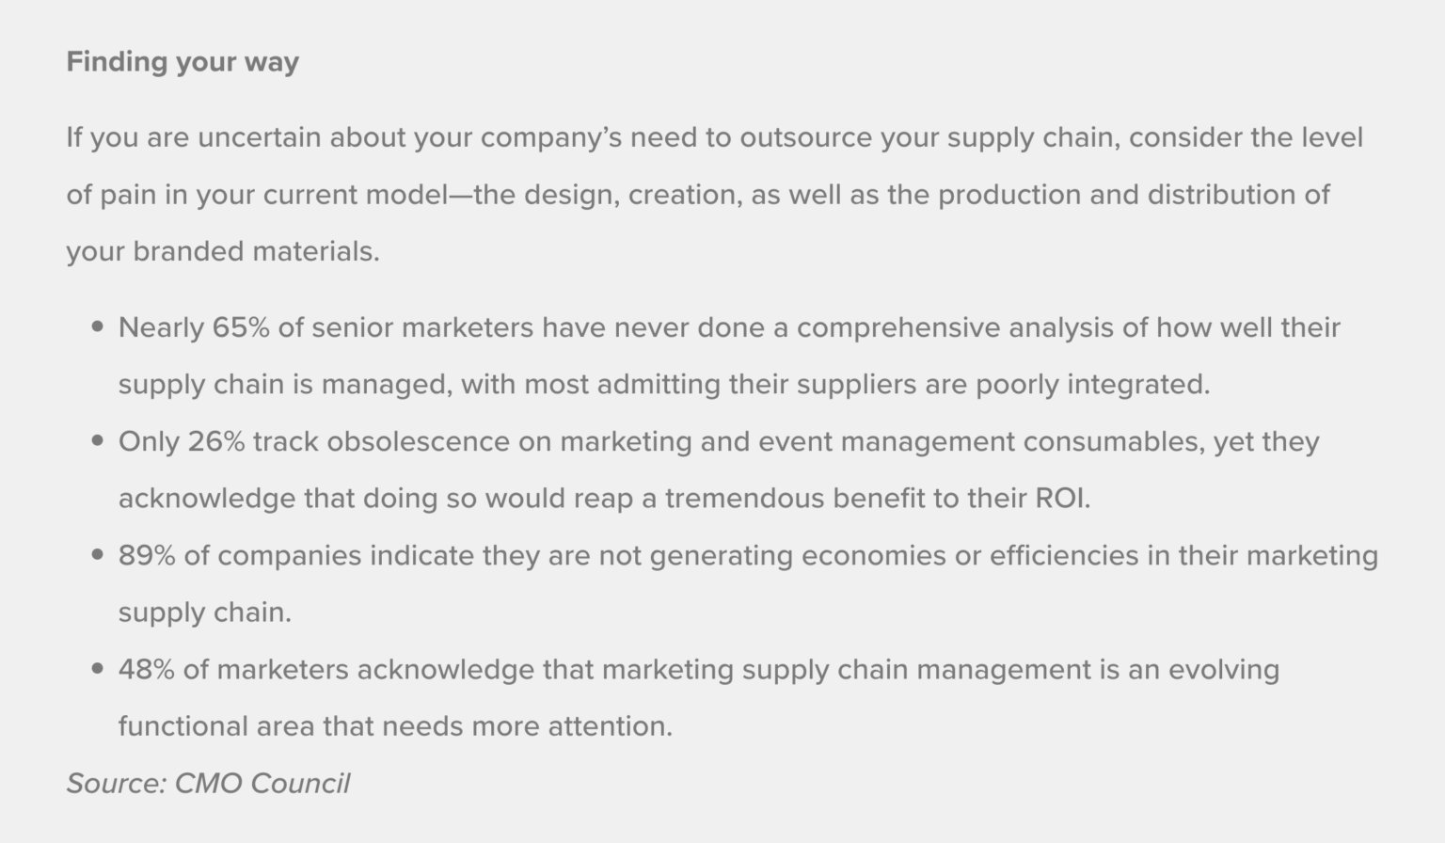Click the "48%" figure in fourth bullet
Image resolution: width=1445 pixels, height=843 pixels.
(x=147, y=669)
